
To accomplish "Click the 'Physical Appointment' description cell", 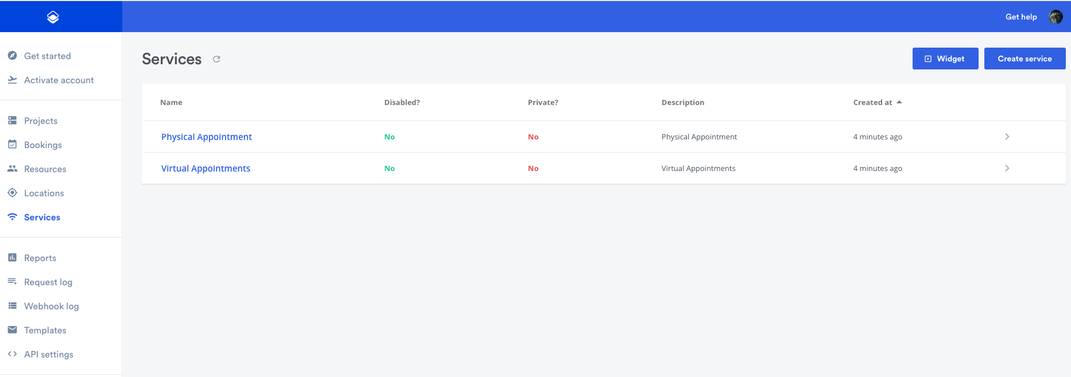I will pos(699,137).
